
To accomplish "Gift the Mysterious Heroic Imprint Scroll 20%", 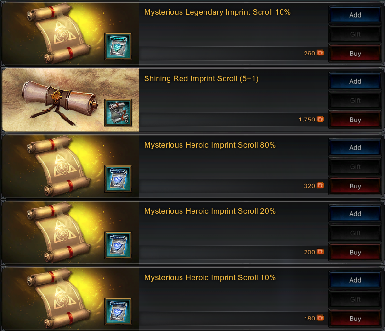I will tap(355, 233).
